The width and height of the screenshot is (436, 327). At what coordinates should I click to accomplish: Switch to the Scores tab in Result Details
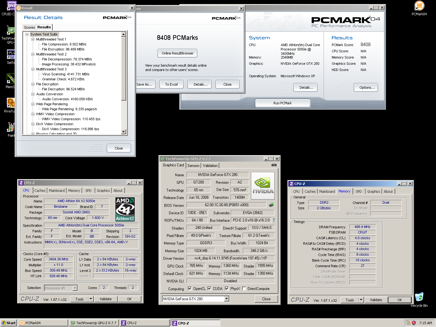[30, 27]
